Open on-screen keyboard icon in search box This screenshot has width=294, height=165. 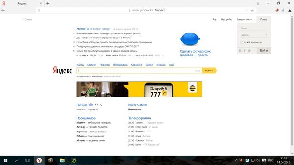[x=198, y=71]
